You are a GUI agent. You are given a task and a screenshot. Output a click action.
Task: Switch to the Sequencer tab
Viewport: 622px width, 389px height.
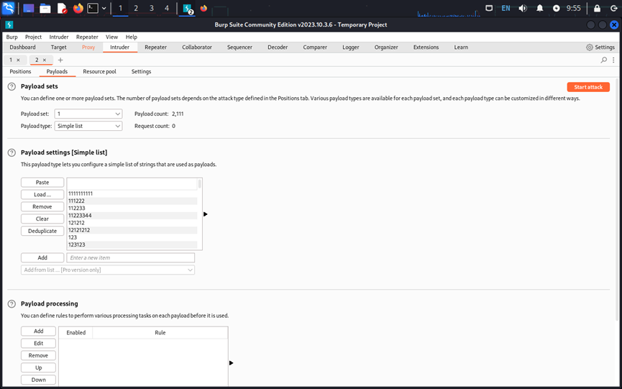239,47
